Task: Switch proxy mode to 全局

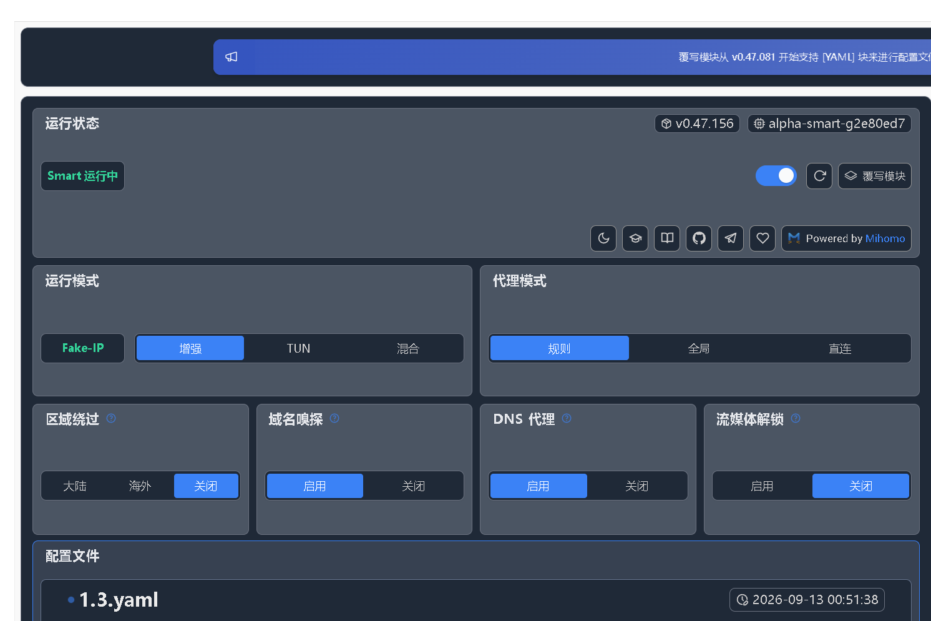Action: [699, 348]
